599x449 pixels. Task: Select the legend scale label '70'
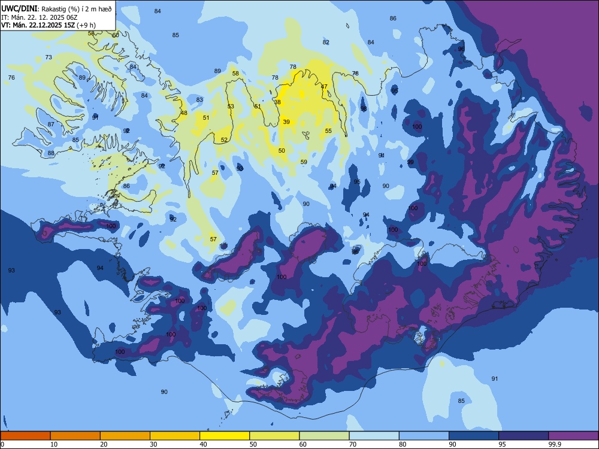click(353, 444)
